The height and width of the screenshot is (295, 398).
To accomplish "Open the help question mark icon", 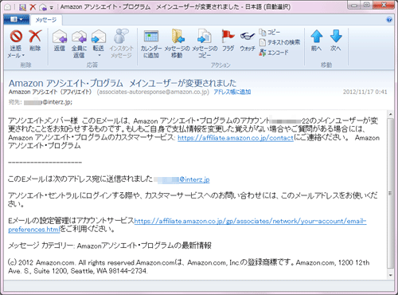I will [389, 20].
